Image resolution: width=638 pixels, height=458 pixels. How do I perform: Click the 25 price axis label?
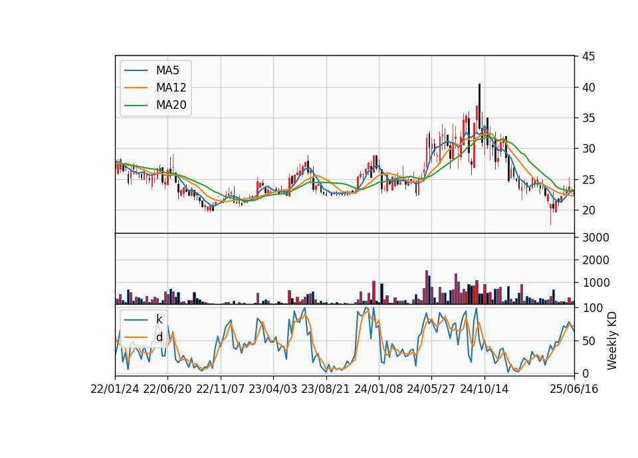click(x=588, y=180)
